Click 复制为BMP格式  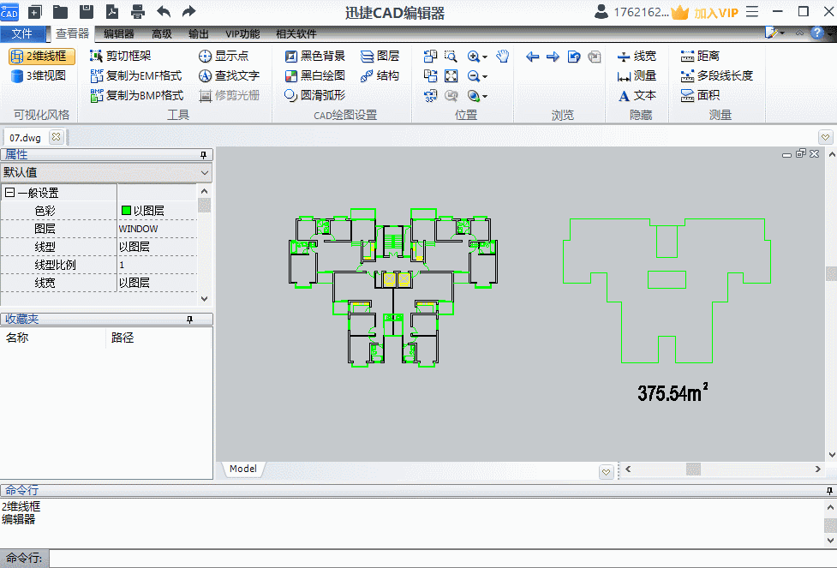[x=137, y=96]
